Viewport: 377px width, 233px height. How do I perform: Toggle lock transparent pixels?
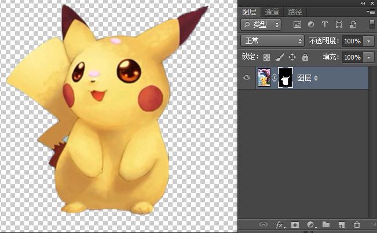266,57
